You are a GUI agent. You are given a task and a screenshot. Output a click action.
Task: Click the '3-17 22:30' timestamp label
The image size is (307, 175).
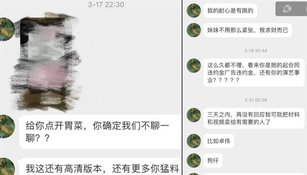click(x=106, y=4)
